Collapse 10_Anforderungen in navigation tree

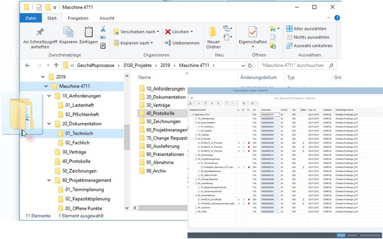click(x=49, y=96)
